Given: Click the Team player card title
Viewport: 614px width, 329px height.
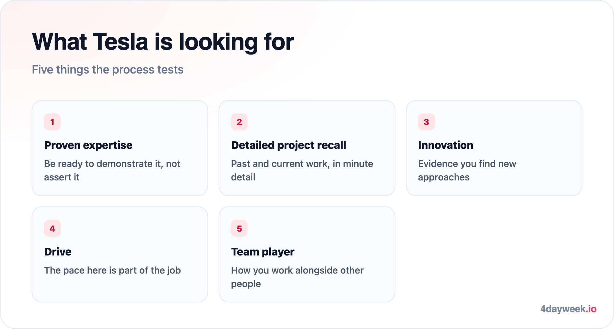Looking at the screenshot, I should [x=263, y=252].
